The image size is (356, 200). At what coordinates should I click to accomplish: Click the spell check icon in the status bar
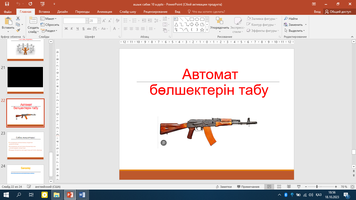(x=29, y=187)
